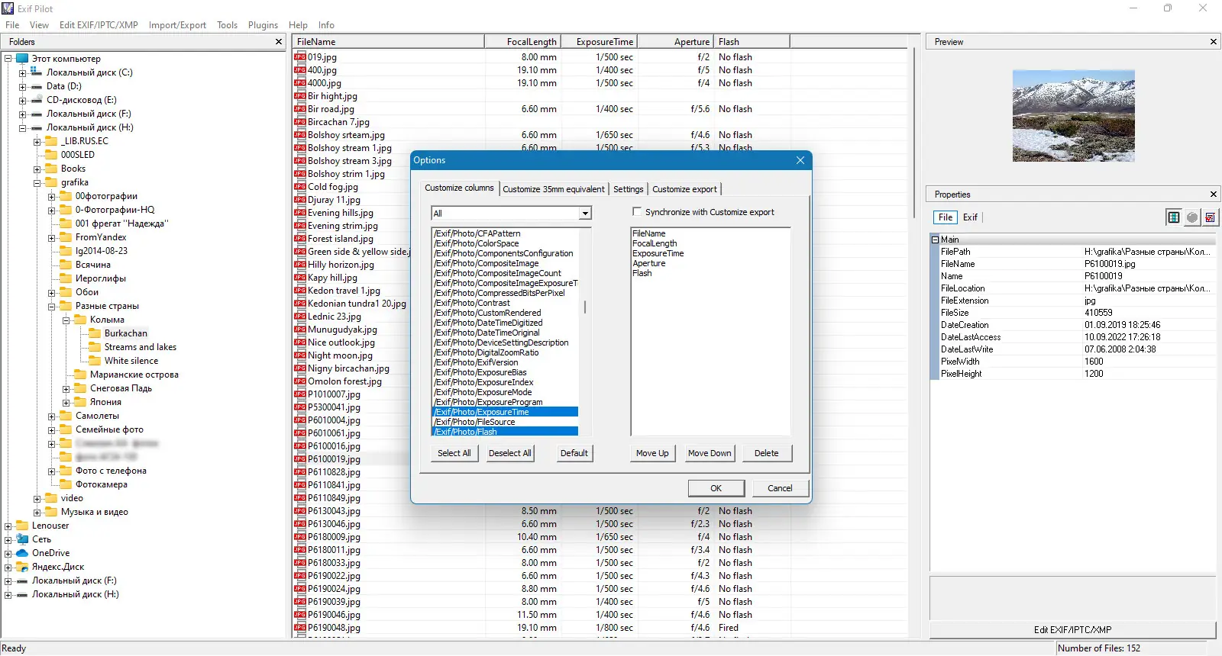
Task: Click the gray circle icon in Properties toolbar
Action: 1191,217
